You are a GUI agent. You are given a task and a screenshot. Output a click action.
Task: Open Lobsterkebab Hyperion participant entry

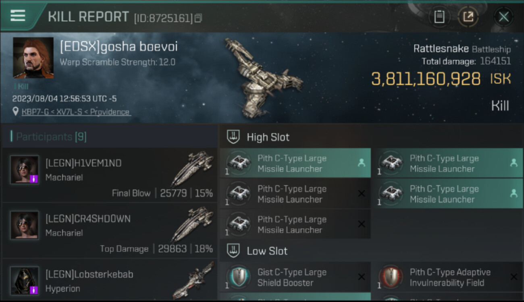pyautogui.click(x=110, y=280)
